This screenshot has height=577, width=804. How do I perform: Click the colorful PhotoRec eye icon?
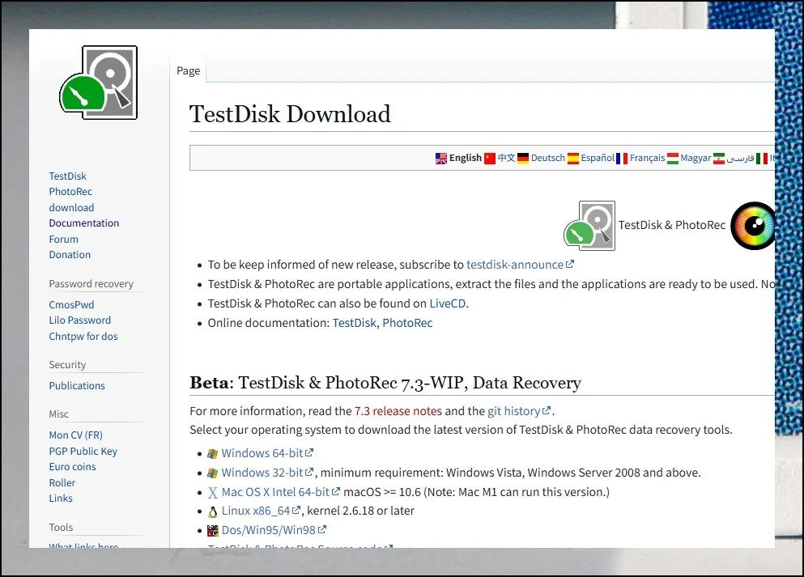(x=752, y=226)
